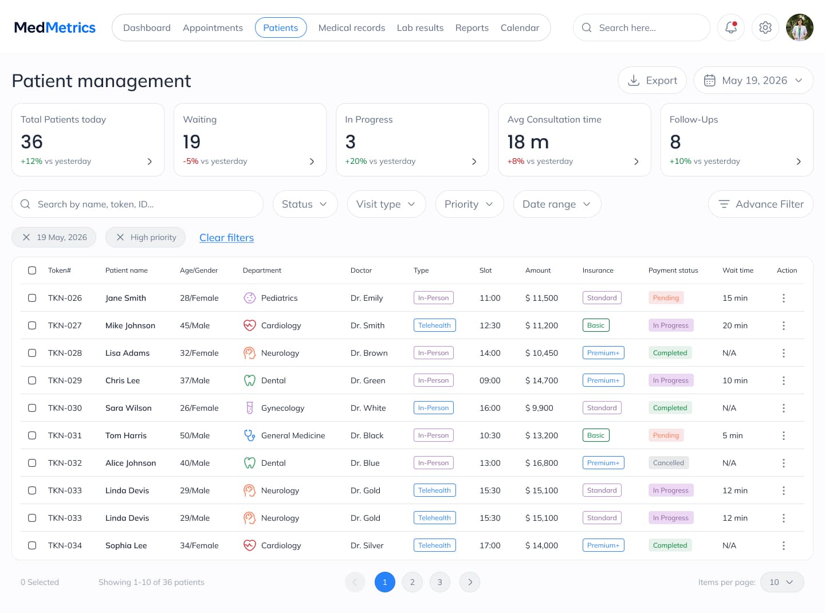Open the Waiting card arrow
The image size is (825, 613).
(x=312, y=162)
